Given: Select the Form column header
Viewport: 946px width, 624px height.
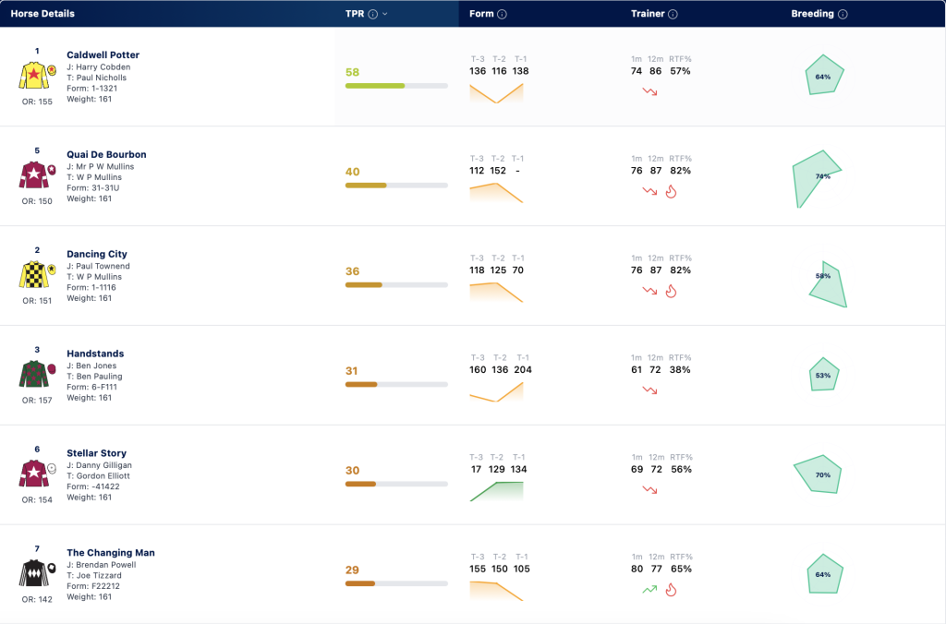Looking at the screenshot, I should pyautogui.click(x=481, y=14).
